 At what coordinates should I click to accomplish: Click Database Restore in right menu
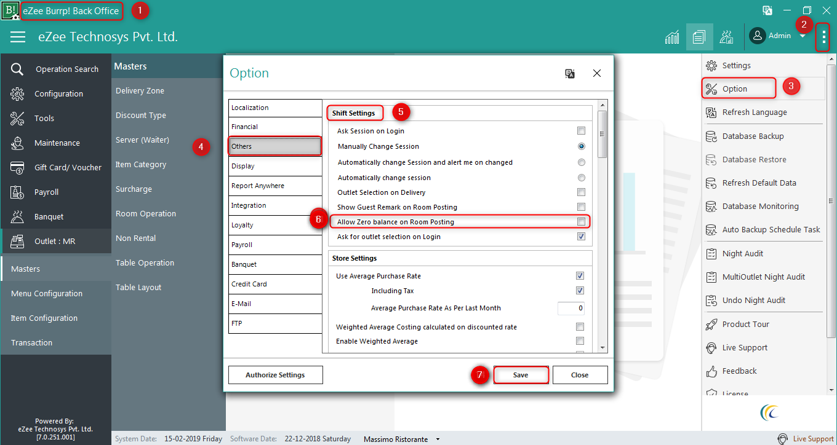[763, 159]
